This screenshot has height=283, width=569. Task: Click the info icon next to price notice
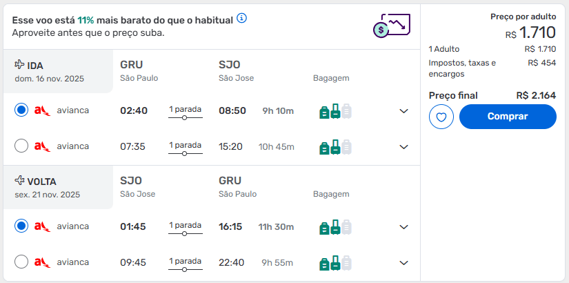[x=241, y=18]
